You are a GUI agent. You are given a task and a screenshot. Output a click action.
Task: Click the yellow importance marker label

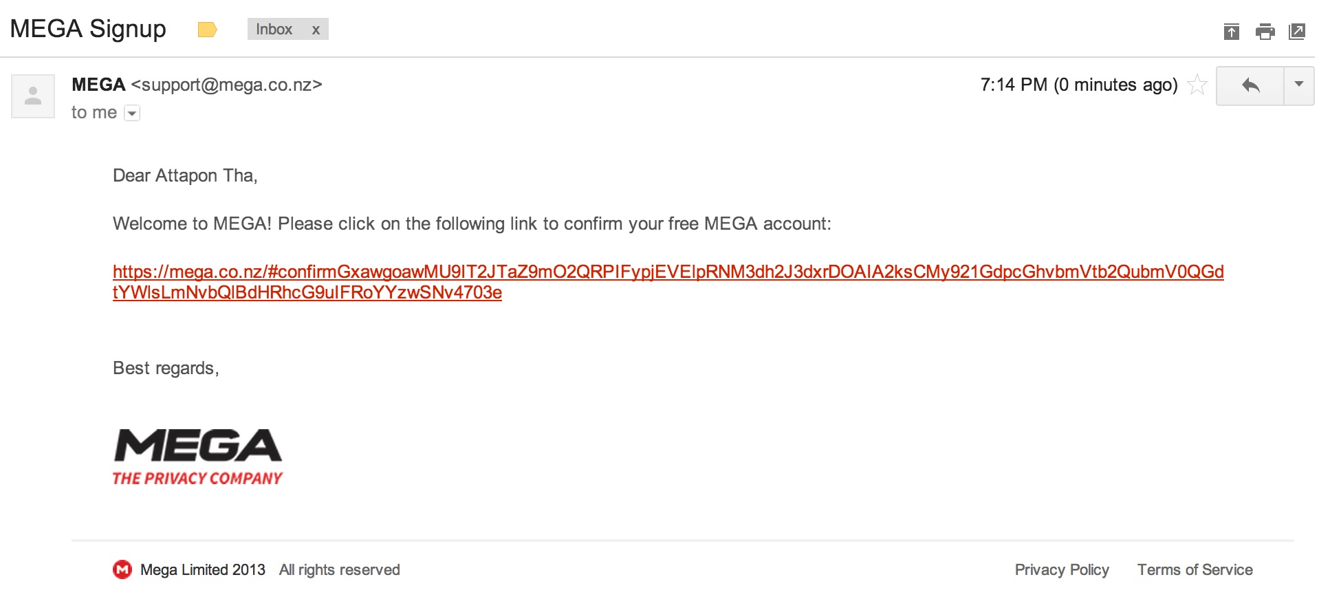207,30
